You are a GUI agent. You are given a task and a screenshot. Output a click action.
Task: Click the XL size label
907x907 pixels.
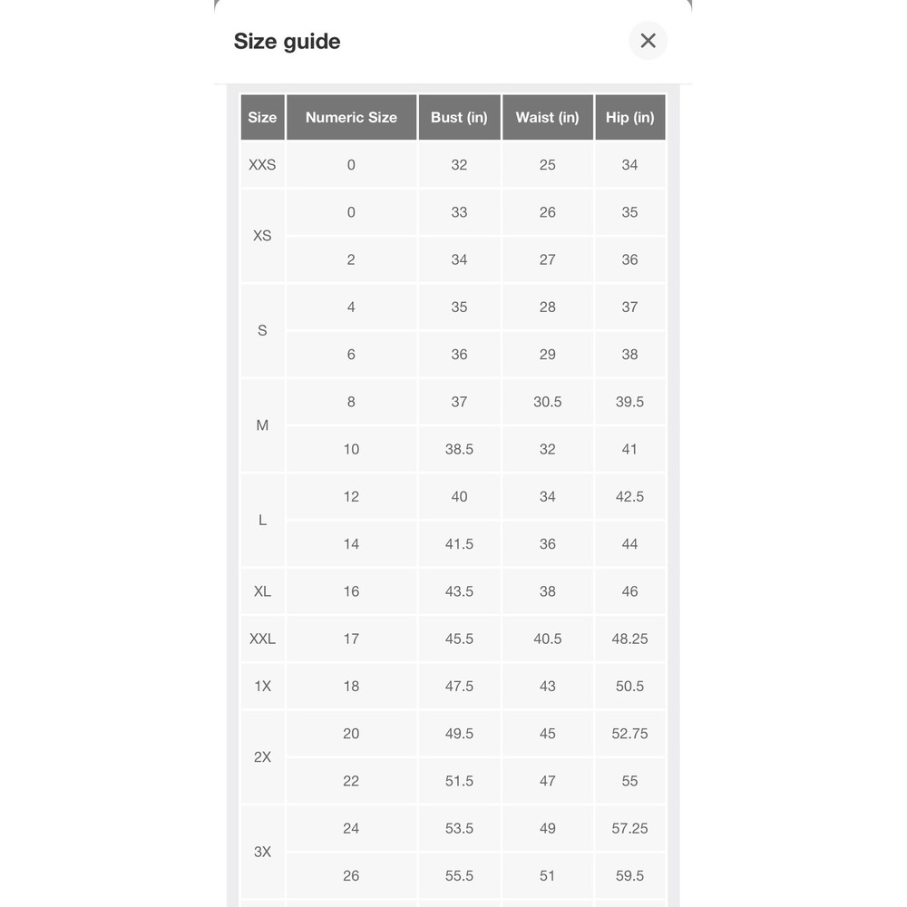[262, 591]
